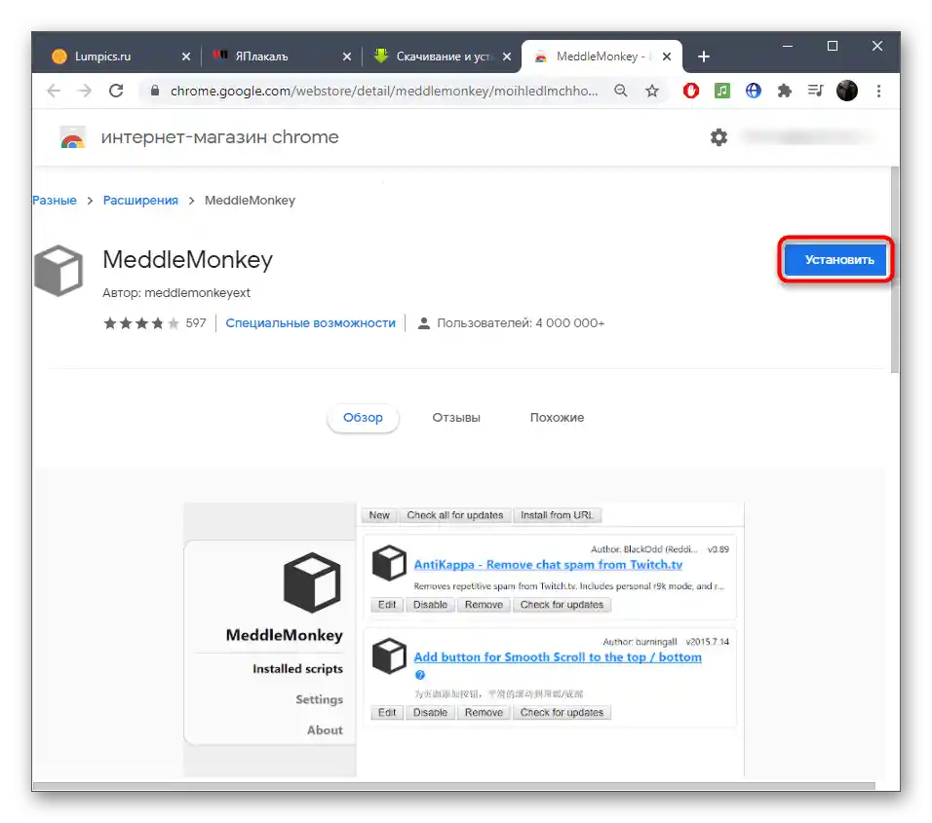Click the address bar URL field
This screenshot has height=823, width=932.
[x=384, y=91]
